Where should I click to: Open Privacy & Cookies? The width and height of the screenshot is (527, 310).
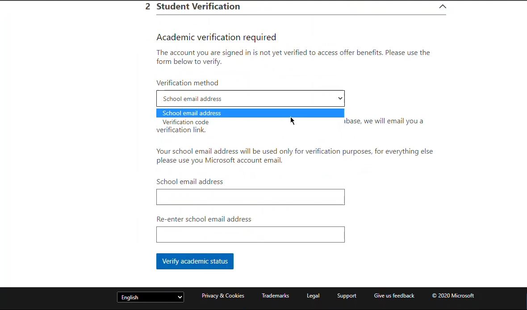click(x=223, y=295)
